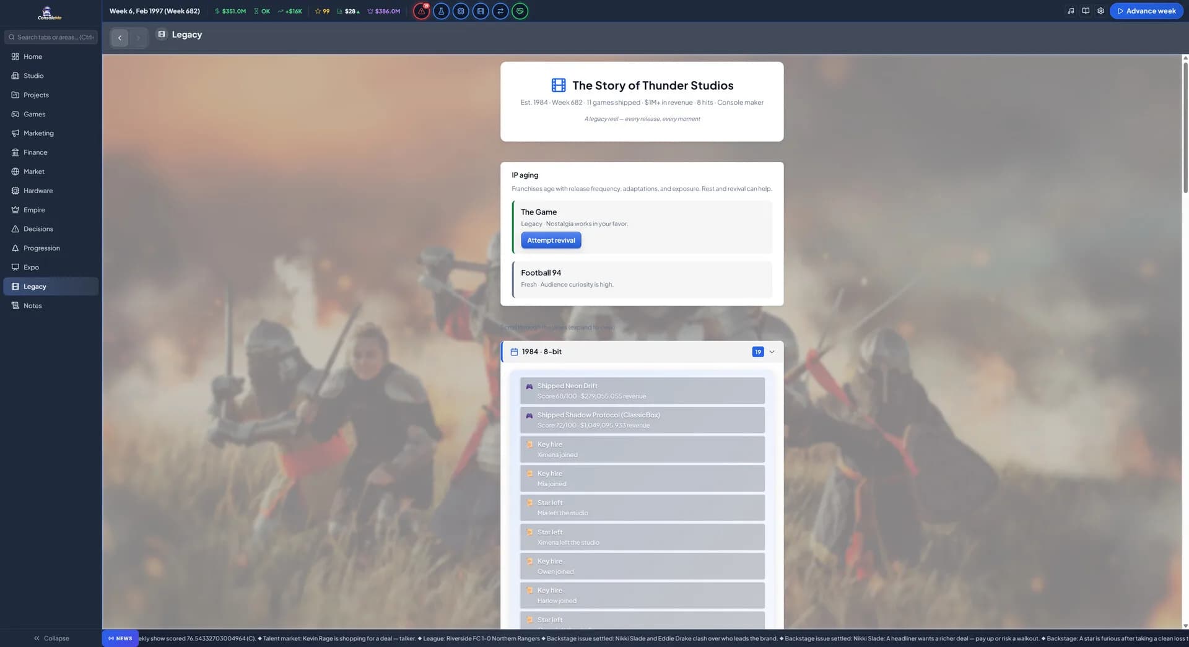
Task: Open Progression in the sidebar
Action: click(x=51, y=248)
